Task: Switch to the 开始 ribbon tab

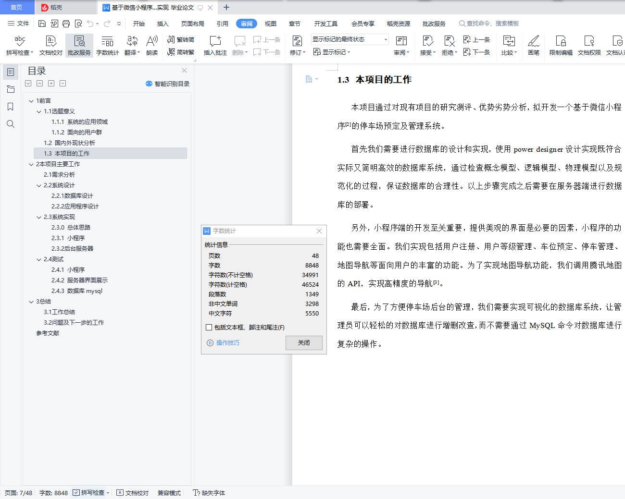Action: [139, 24]
